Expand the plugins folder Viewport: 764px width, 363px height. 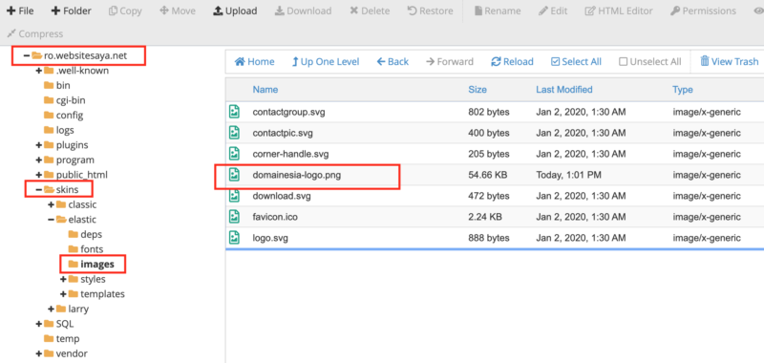pos(38,145)
